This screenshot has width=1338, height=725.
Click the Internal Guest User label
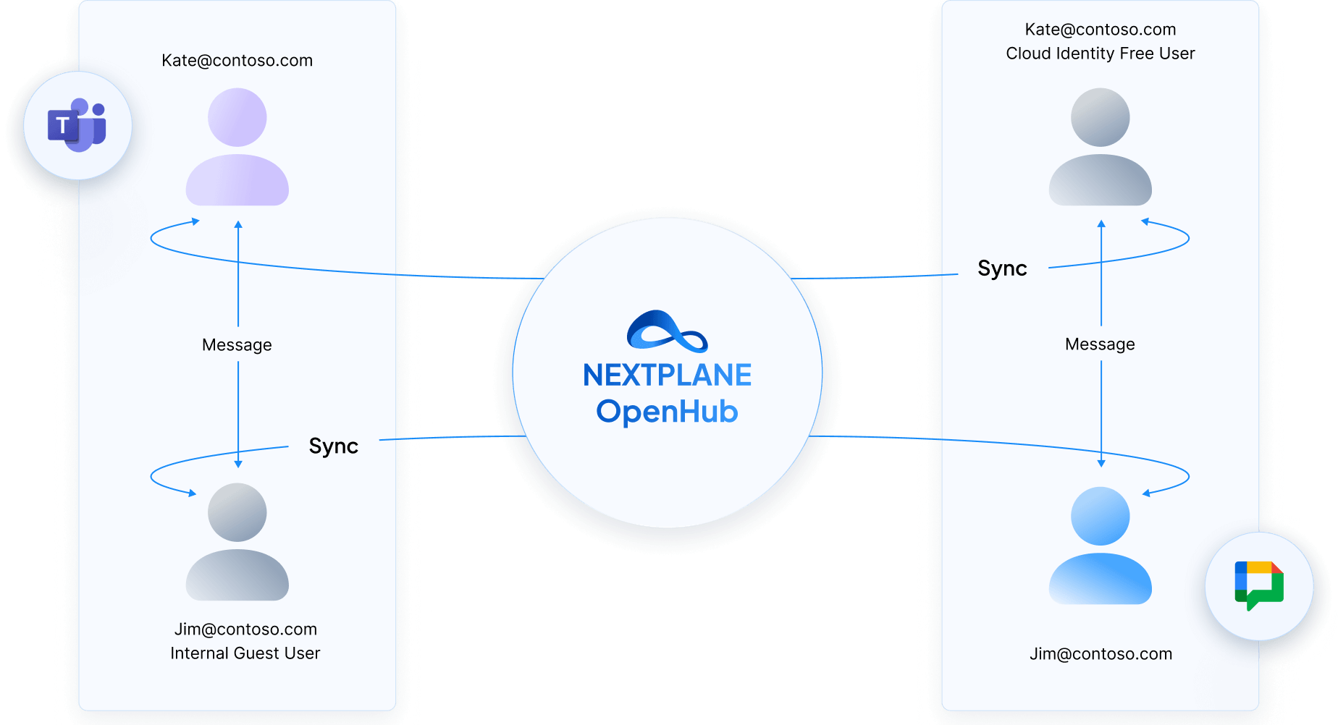[245, 653]
